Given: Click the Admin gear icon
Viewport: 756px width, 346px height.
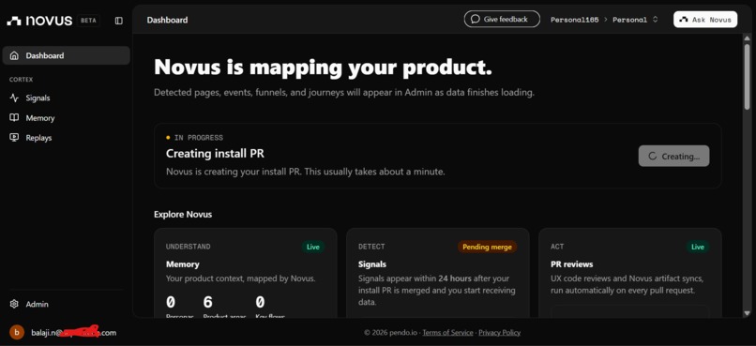Looking at the screenshot, I should pyautogui.click(x=14, y=304).
